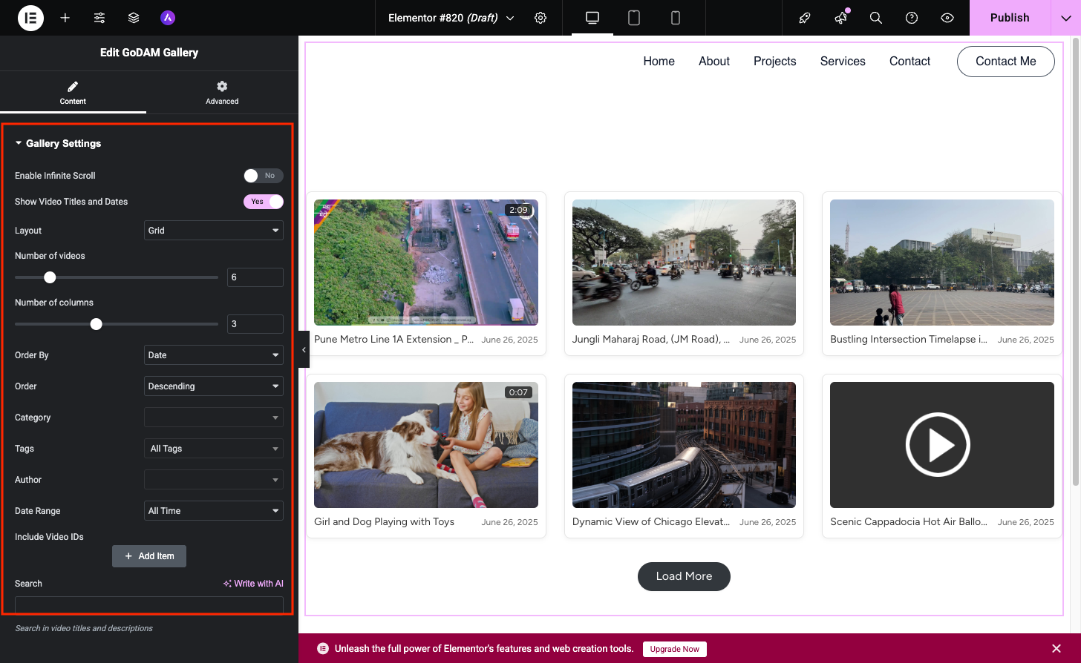Collapse the Gallery Settings section
The width and height of the screenshot is (1081, 663).
(x=58, y=144)
